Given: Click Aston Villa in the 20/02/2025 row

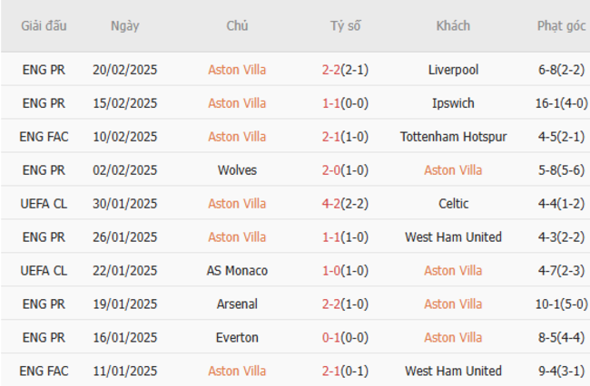Looking at the screenshot, I should 237,70.
